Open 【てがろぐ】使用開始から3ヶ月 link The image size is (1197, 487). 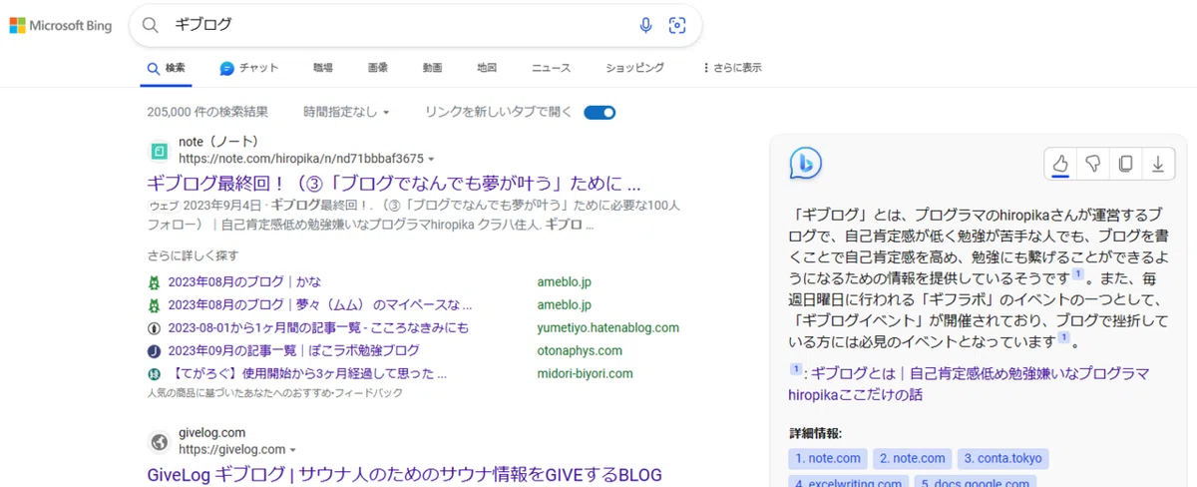pos(307,374)
